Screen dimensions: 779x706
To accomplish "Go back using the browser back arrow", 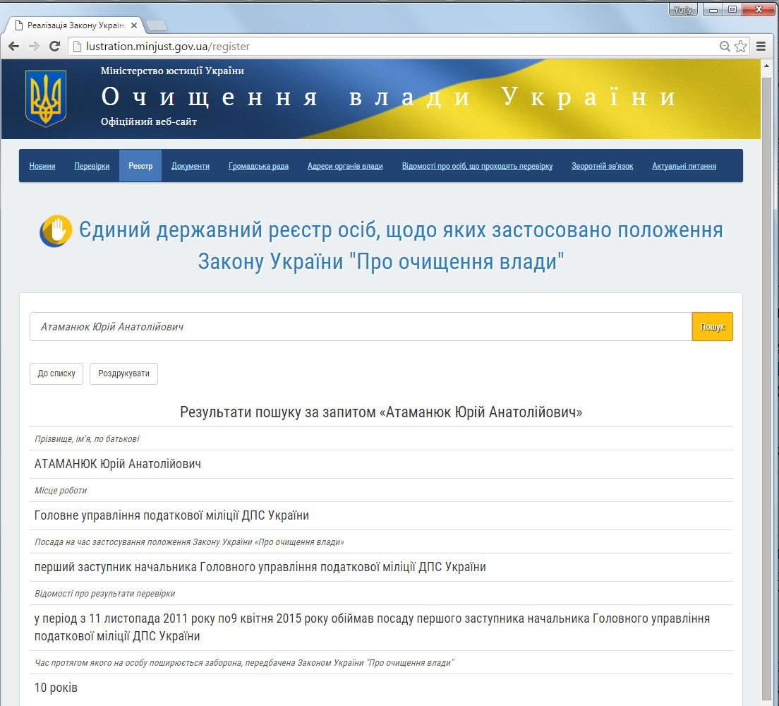I will tap(13, 46).
